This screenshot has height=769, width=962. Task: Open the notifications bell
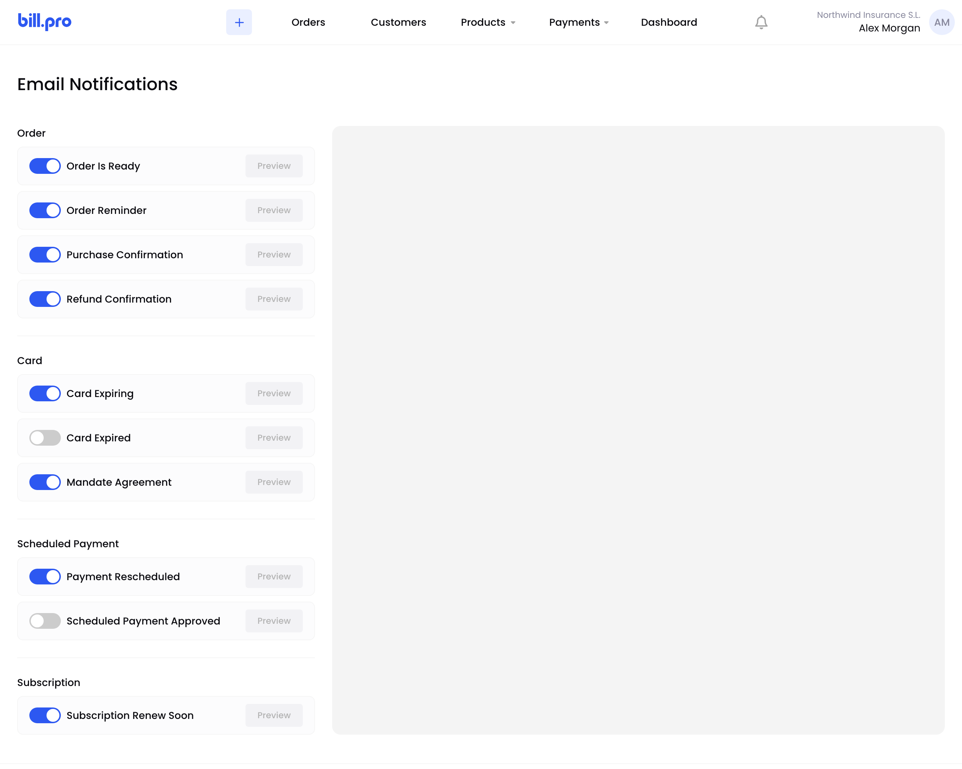[761, 22]
